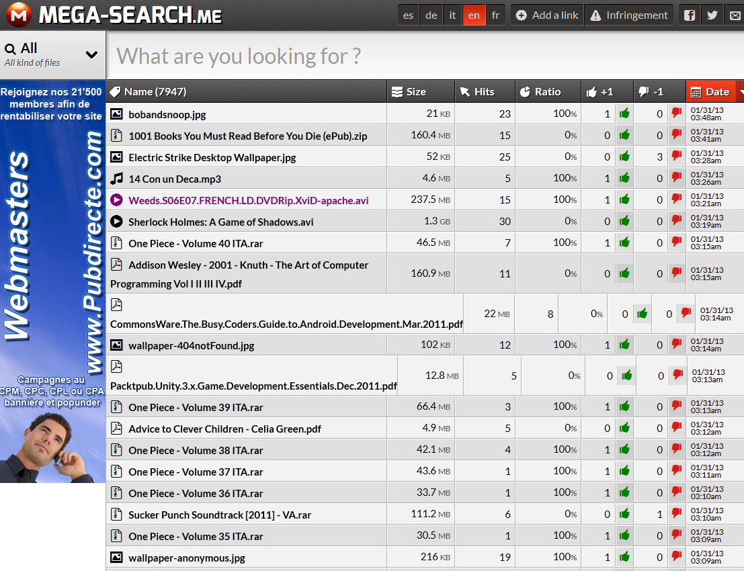Thumbs up the bobandsnoop.jpg file

click(624, 114)
